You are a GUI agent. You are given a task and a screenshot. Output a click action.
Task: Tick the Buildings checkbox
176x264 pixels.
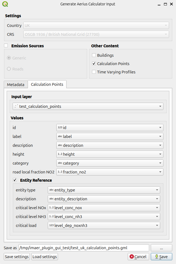(x=94, y=55)
